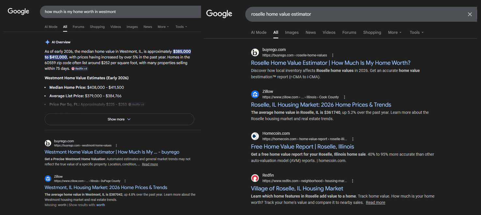Open Zillow favicon in Roselle results

(255, 94)
